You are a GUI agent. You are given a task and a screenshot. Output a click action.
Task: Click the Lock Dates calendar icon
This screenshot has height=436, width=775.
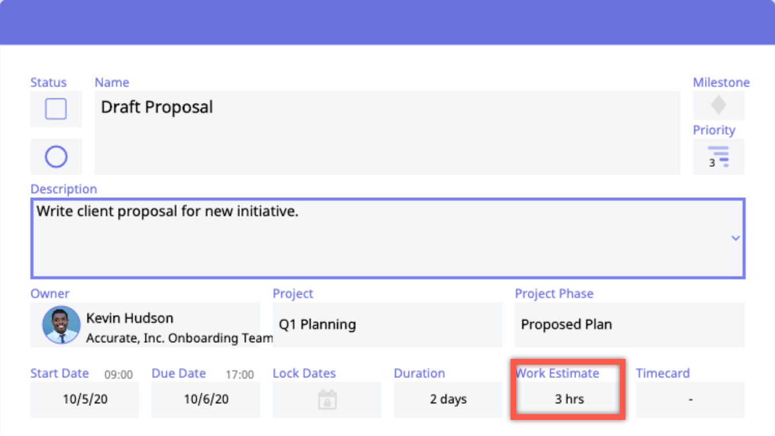pyautogui.click(x=327, y=399)
